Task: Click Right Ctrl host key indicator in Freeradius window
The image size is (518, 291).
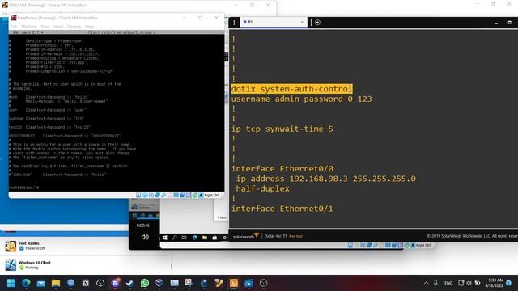Action: [211, 196]
